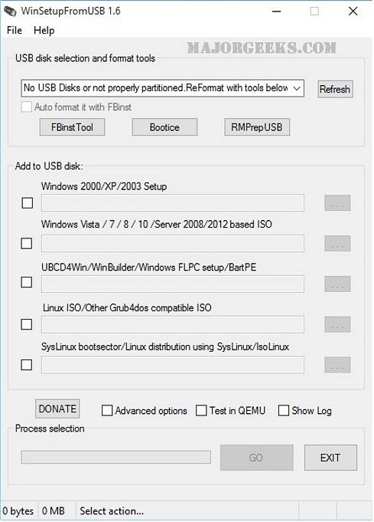Image resolution: width=374 pixels, height=522 pixels.
Task: Check the Windows Vista/7/8/10 ISO option
Action: [27, 243]
